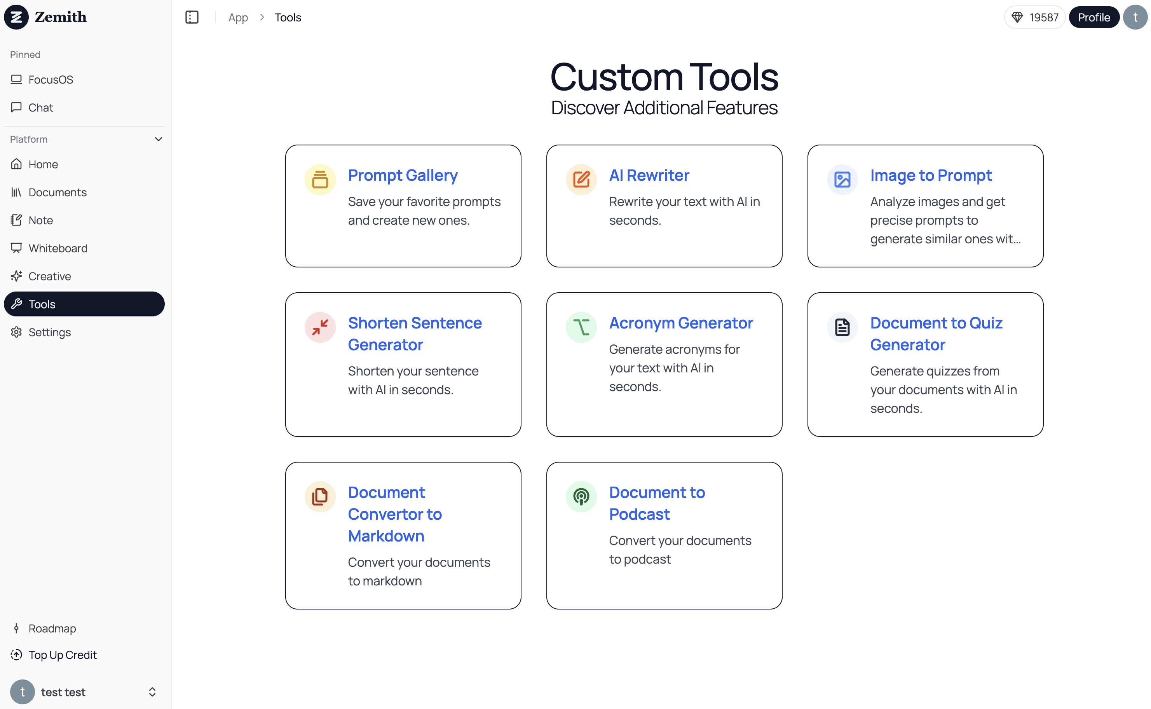Collapse the Platform section chevron
Screen dimensions: 1151x709
coord(159,139)
